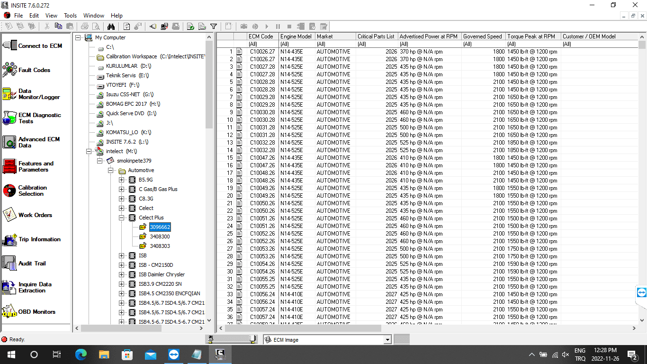Open TeamViewer from the Windows taskbar

[174, 354]
